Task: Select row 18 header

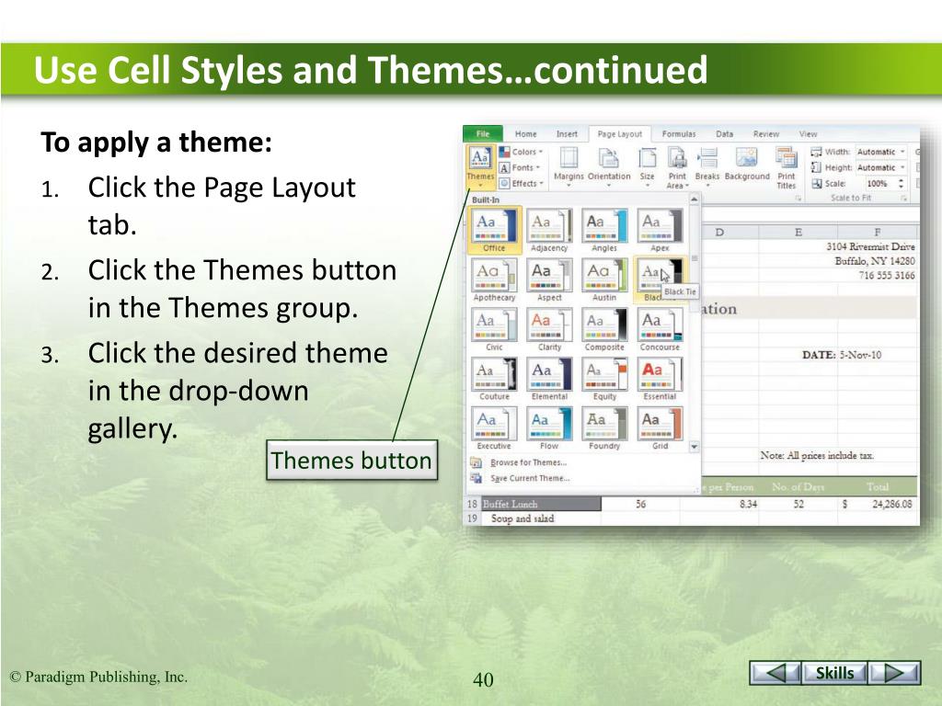Action: [x=472, y=505]
